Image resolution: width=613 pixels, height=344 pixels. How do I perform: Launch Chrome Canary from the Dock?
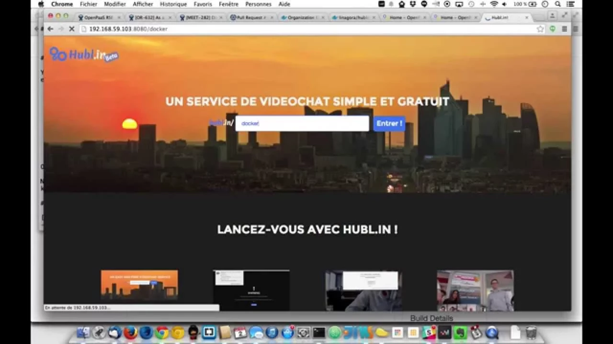tap(178, 333)
